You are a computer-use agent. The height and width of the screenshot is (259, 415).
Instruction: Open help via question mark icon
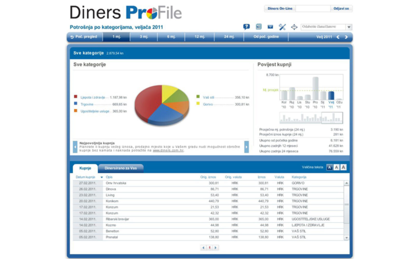[246, 27]
